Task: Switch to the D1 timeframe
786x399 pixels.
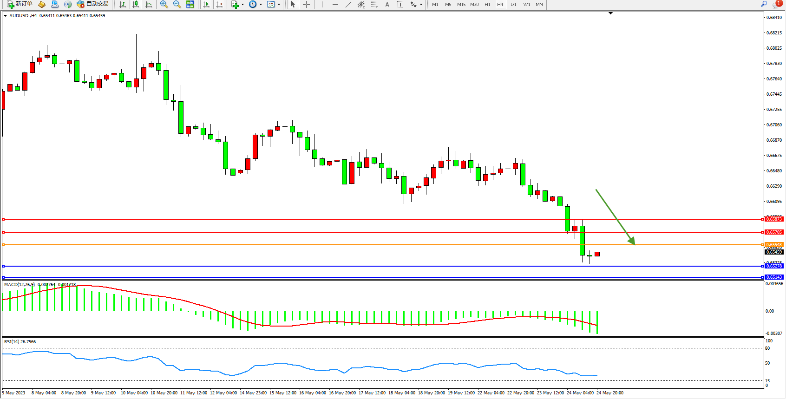Action: [x=513, y=5]
